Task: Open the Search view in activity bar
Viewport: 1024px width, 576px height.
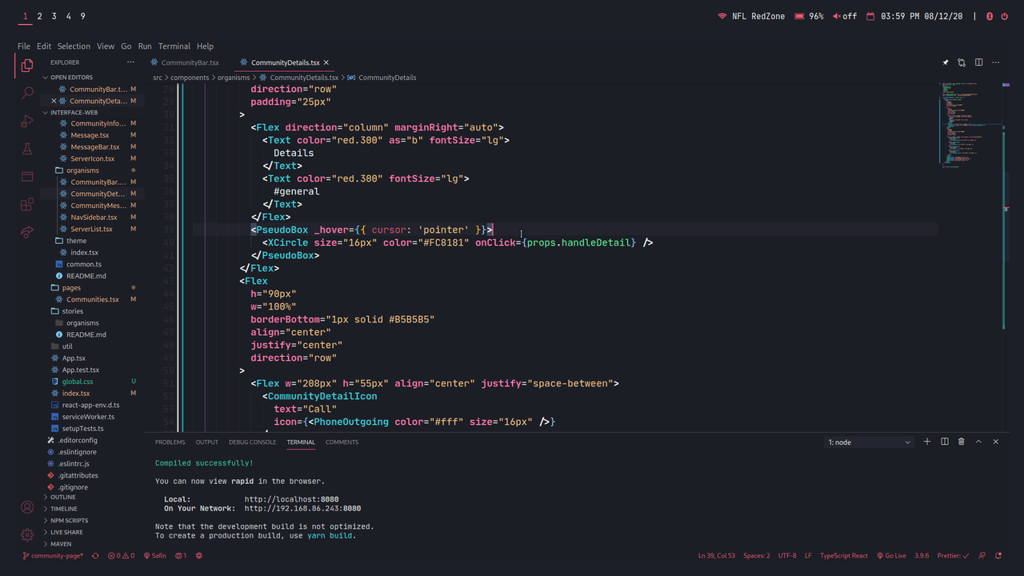Action: [x=27, y=94]
